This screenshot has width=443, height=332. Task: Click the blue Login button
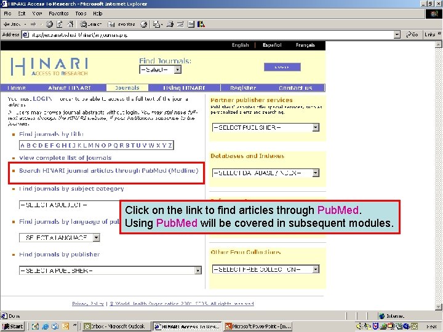[282, 67]
